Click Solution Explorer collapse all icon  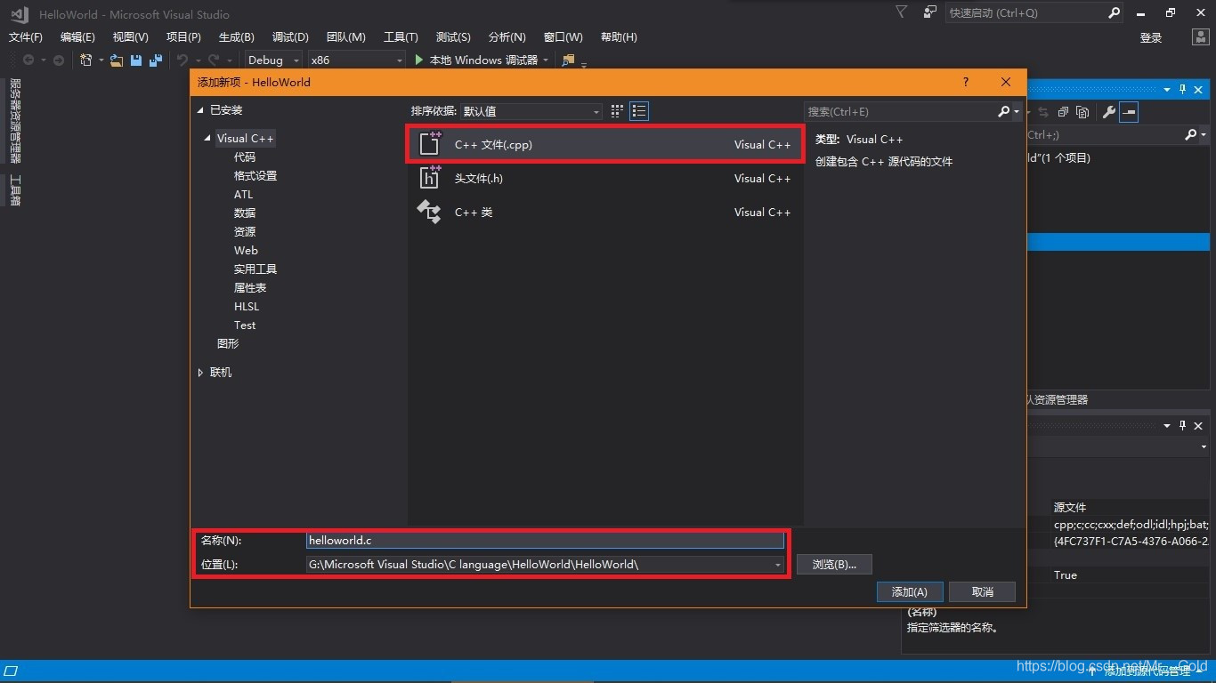(1064, 112)
